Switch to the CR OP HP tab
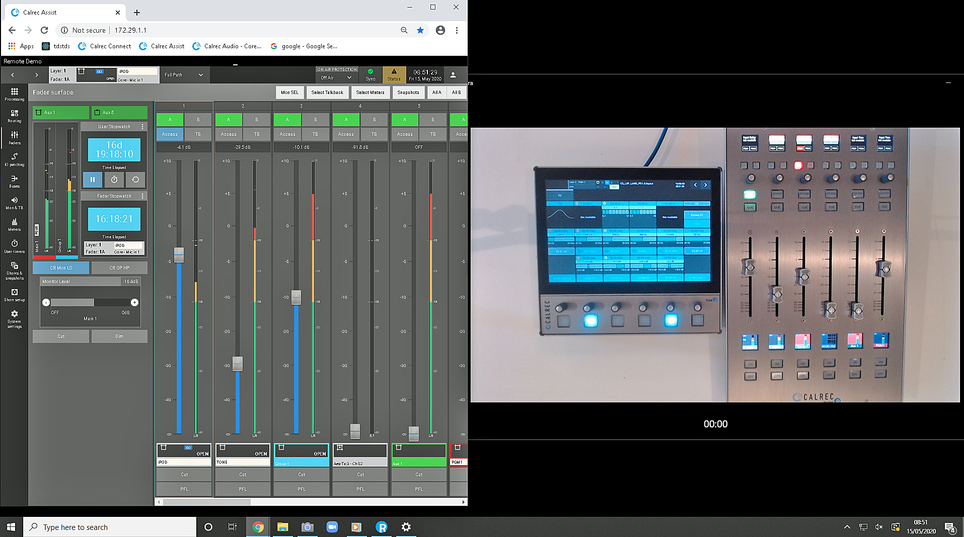The image size is (964, 537). [119, 267]
